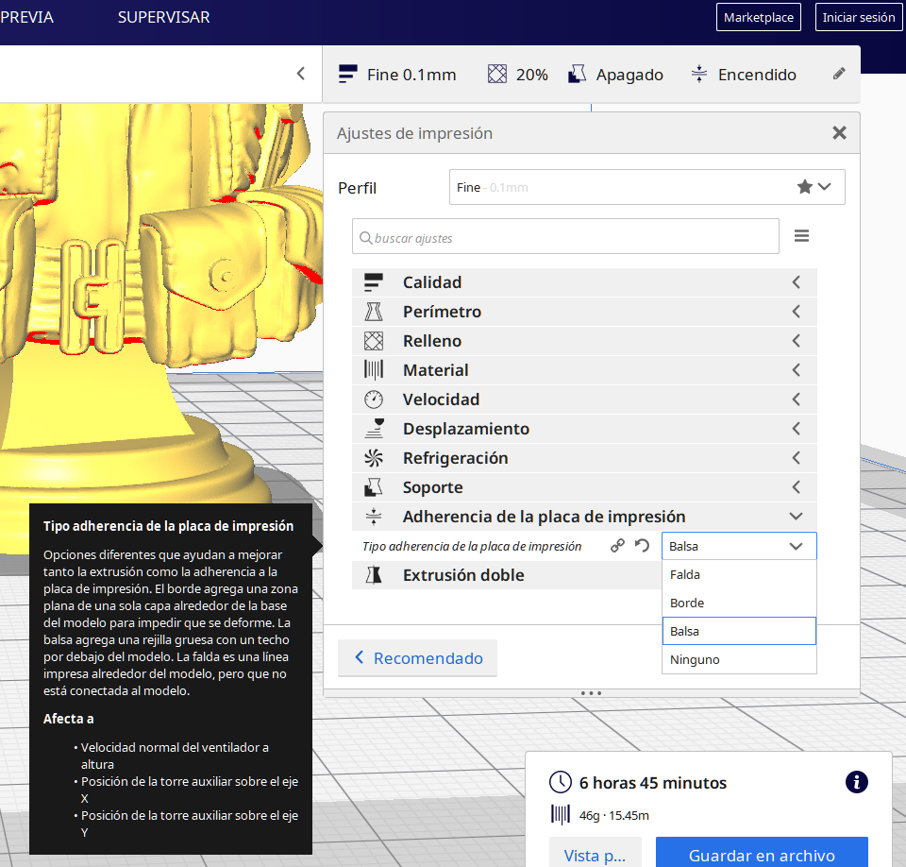Expand the Perímetro category
The width and height of the screenshot is (906, 867).
point(584,312)
